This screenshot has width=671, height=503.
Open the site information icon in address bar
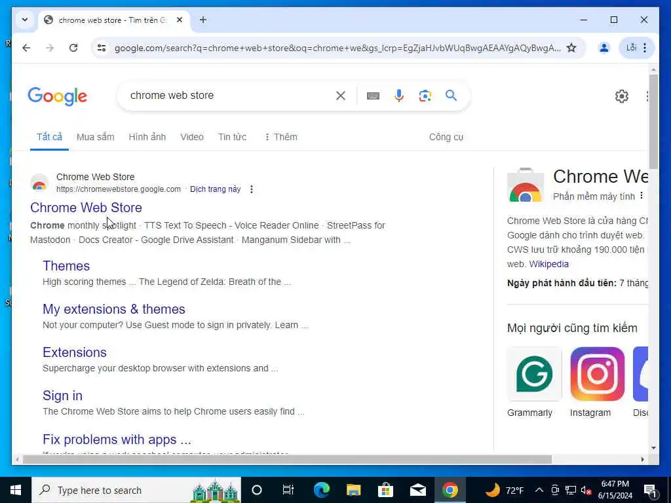[x=102, y=48]
